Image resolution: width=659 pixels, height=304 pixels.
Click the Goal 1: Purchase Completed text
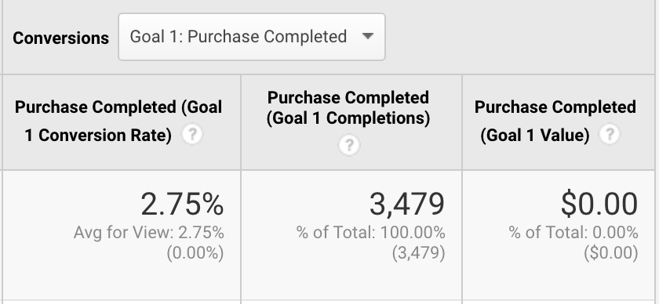(x=238, y=37)
